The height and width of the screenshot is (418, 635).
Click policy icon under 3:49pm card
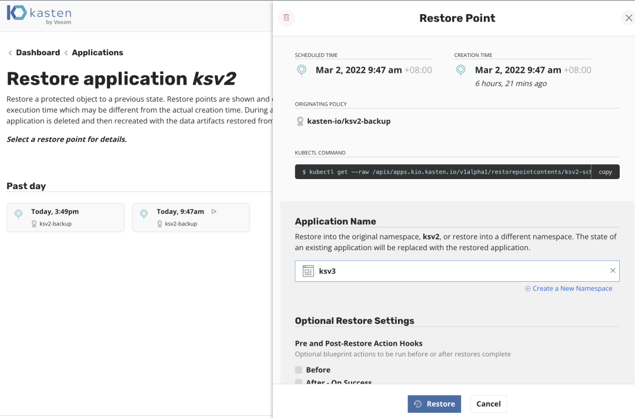(34, 224)
